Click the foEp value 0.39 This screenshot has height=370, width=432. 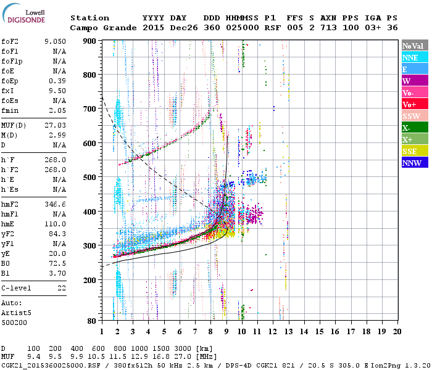pos(57,81)
